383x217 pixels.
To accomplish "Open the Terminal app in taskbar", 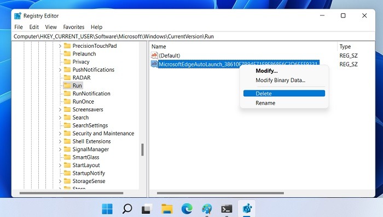I will 227,209.
